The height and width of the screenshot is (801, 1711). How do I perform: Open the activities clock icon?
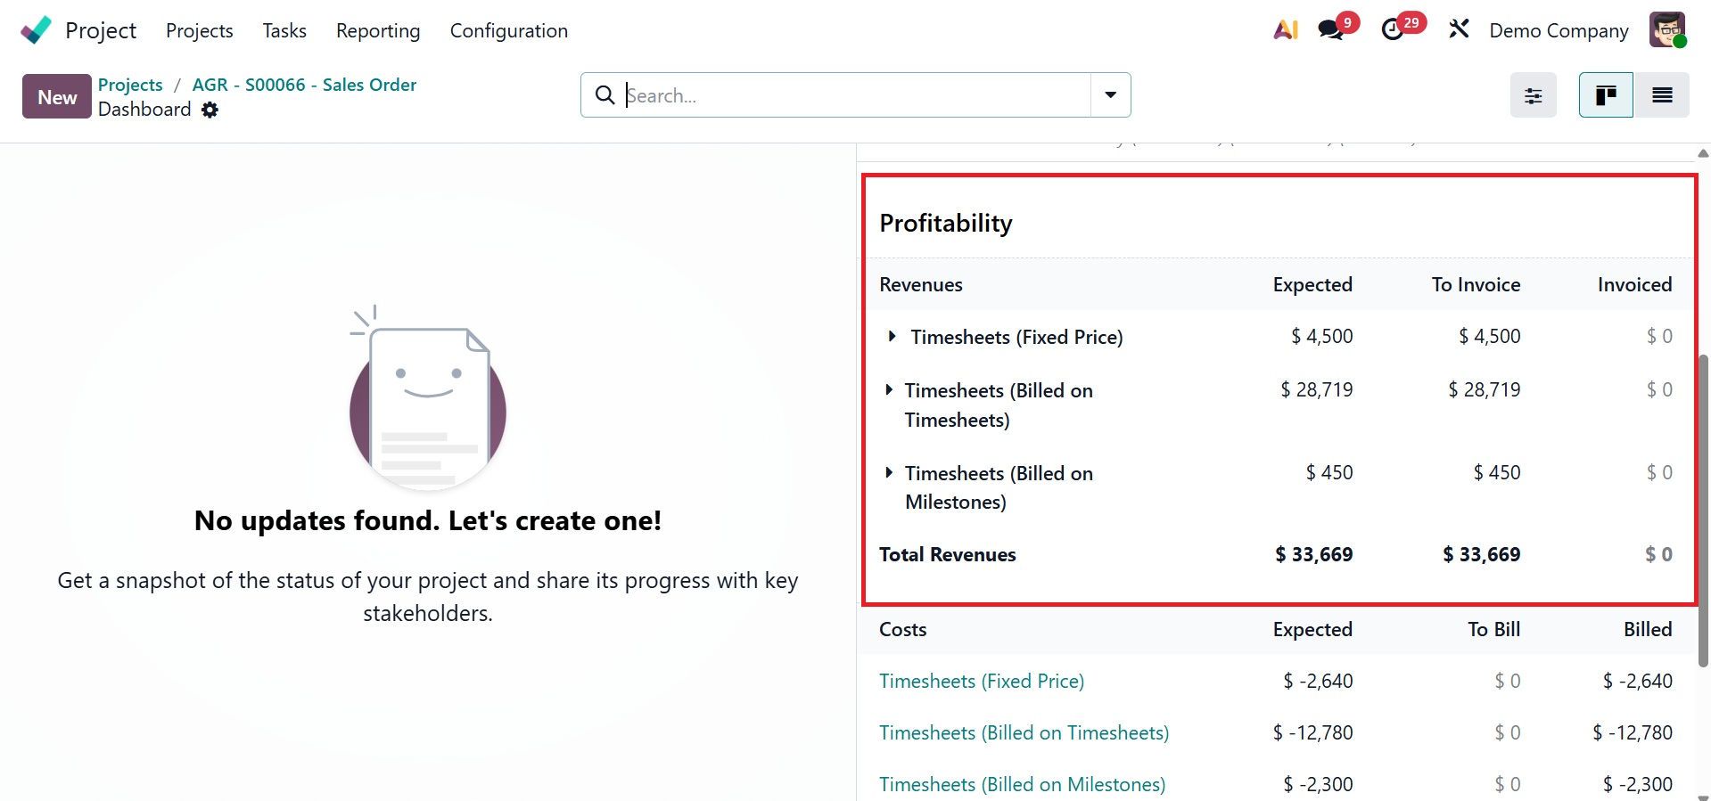coord(1393,30)
